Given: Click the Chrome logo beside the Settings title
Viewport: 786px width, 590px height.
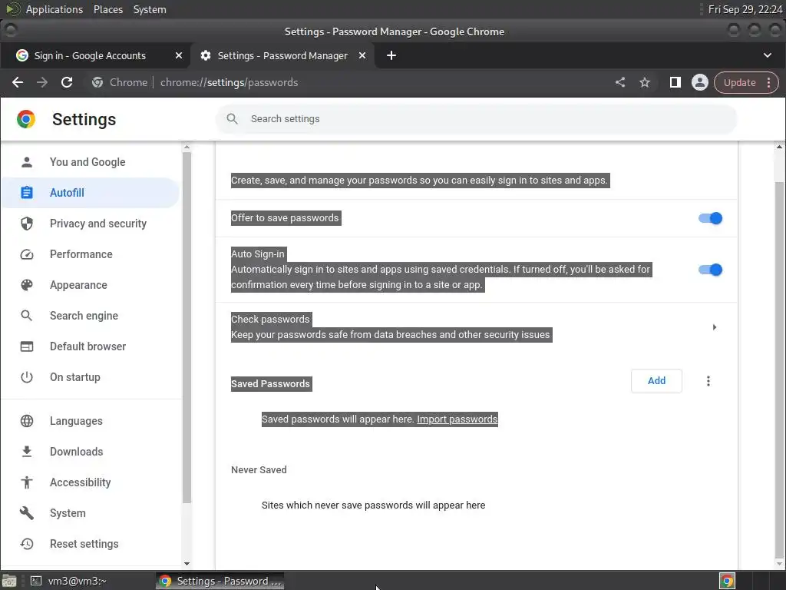Looking at the screenshot, I should click(25, 119).
